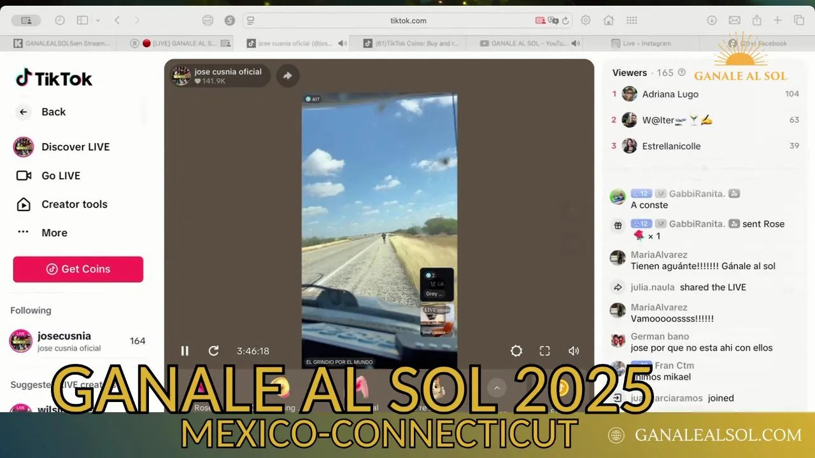Click the Viewers help question icon

(x=682, y=73)
